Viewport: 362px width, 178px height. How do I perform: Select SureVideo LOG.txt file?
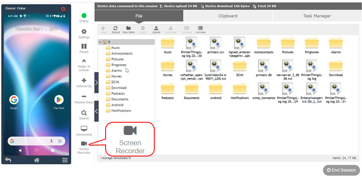point(215,70)
